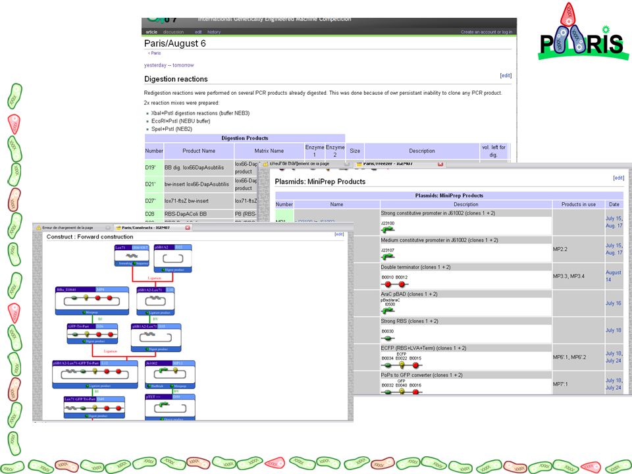
Task: Click [edit] beside Construct : Forward construction heading
Action: coord(339,234)
